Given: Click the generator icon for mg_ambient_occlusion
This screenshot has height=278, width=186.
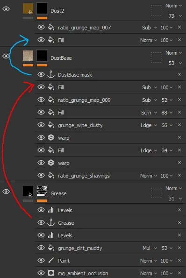Looking at the screenshot, I should click(x=51, y=273).
